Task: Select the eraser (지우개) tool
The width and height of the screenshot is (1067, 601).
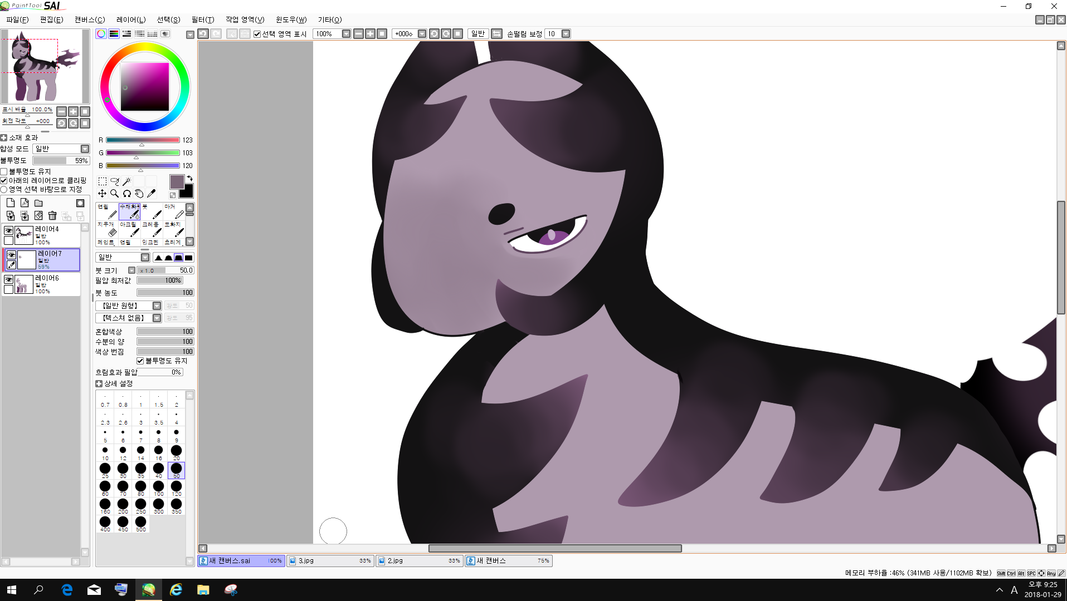Action: pos(106,229)
